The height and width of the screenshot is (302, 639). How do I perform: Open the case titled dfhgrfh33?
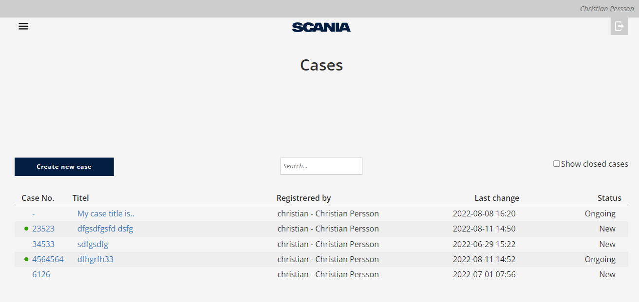pyautogui.click(x=95, y=259)
